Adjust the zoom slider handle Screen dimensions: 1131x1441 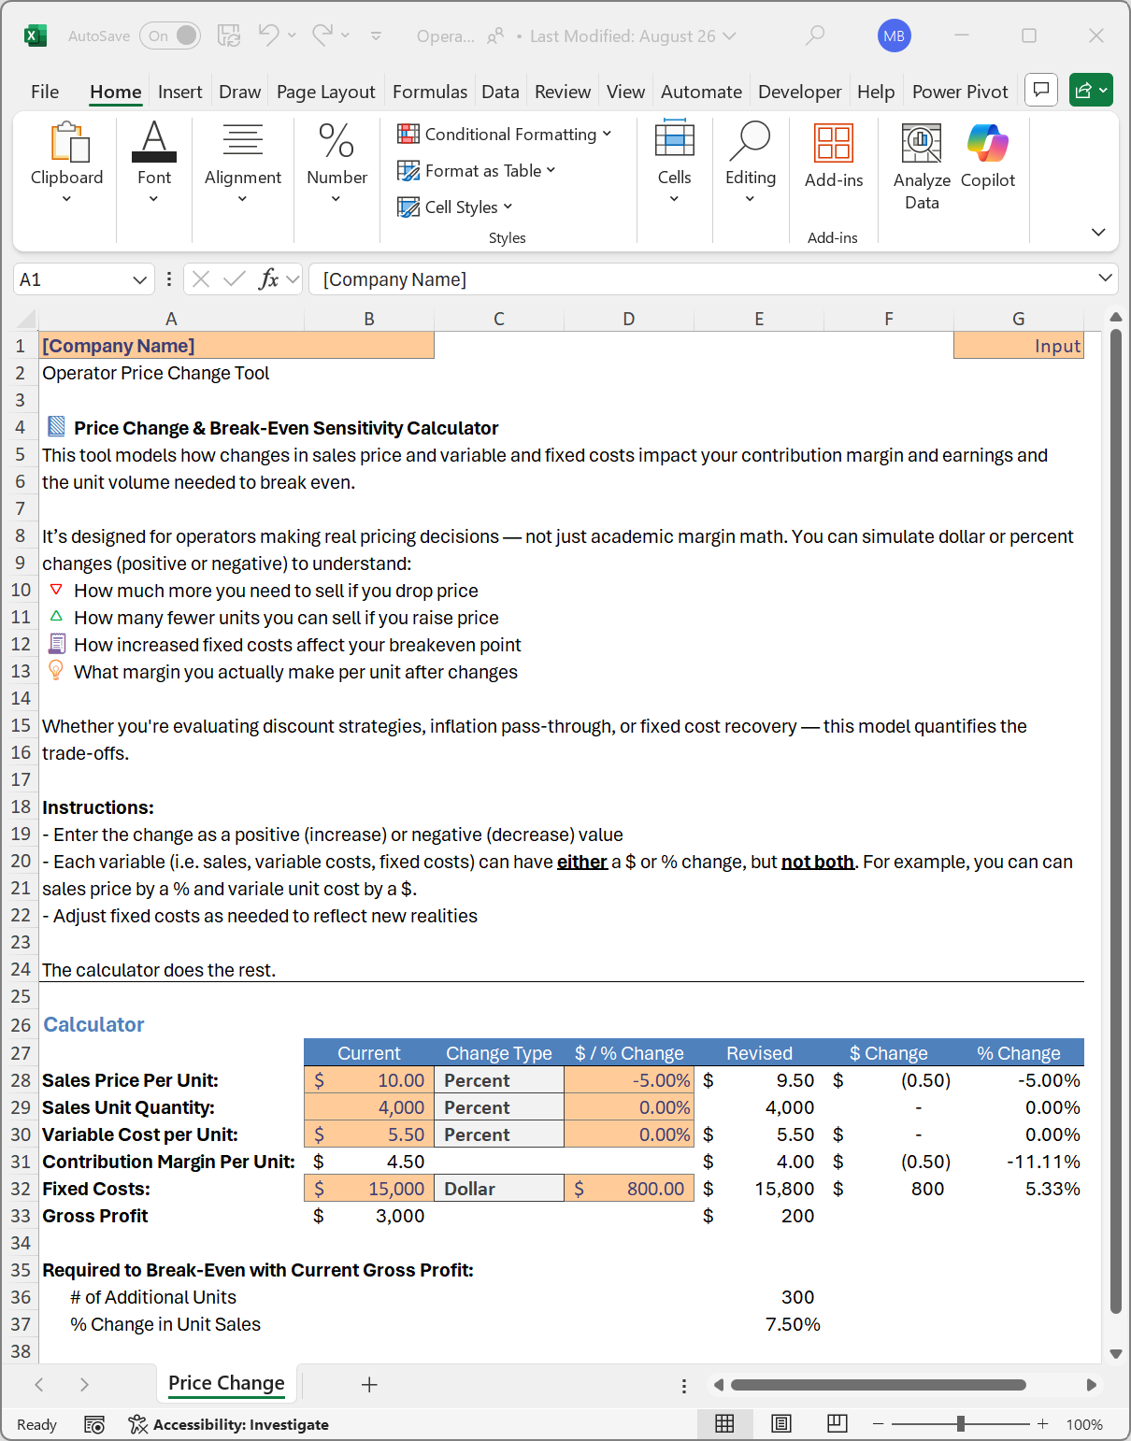click(960, 1423)
